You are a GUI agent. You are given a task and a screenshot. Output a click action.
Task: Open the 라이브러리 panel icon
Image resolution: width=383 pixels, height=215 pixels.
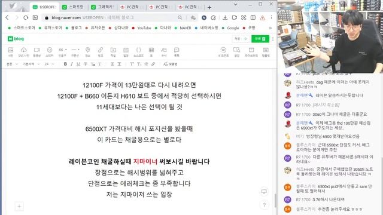(251, 52)
